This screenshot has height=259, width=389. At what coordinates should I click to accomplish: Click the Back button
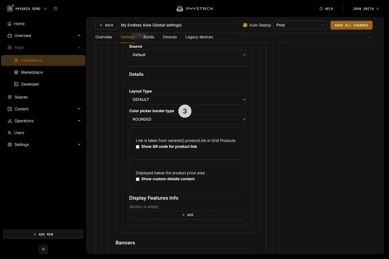(x=106, y=25)
